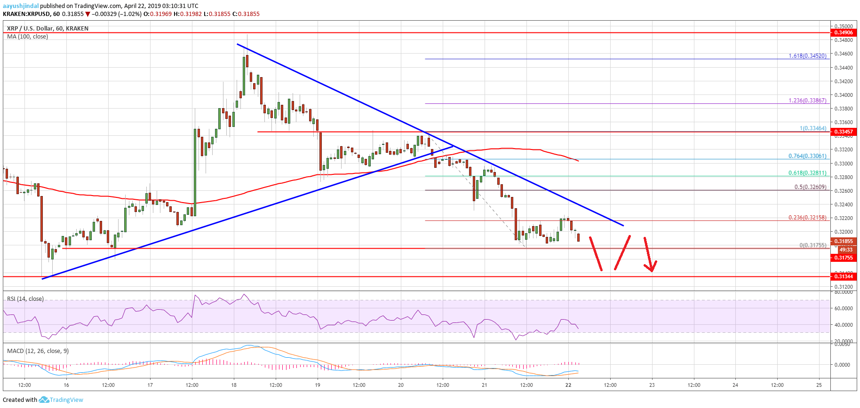Select the 0.618(0.32811) Fibonacci level label
This screenshot has width=860, height=408.
coord(807,173)
